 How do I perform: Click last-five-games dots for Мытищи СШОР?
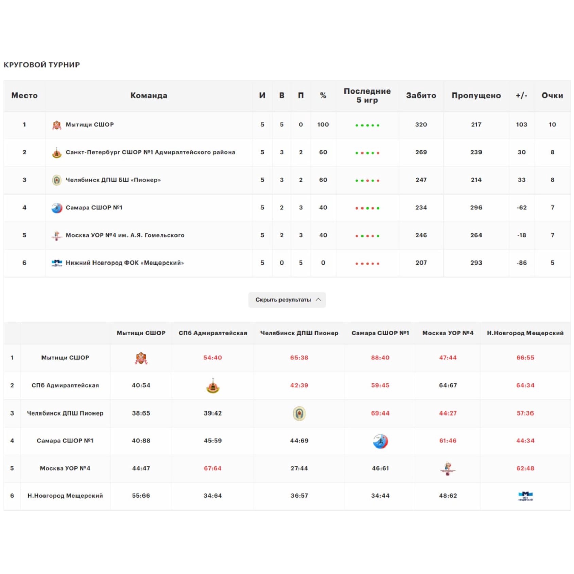[x=367, y=125]
